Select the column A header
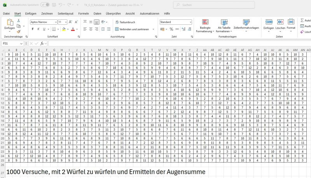The image size is (311, 178). (x=9, y=50)
